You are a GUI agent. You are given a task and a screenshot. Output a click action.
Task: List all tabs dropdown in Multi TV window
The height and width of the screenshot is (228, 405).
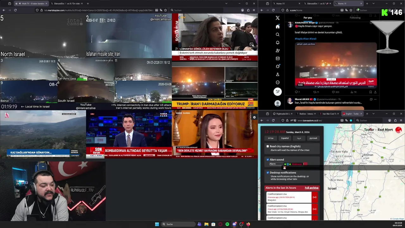[x=226, y=3]
